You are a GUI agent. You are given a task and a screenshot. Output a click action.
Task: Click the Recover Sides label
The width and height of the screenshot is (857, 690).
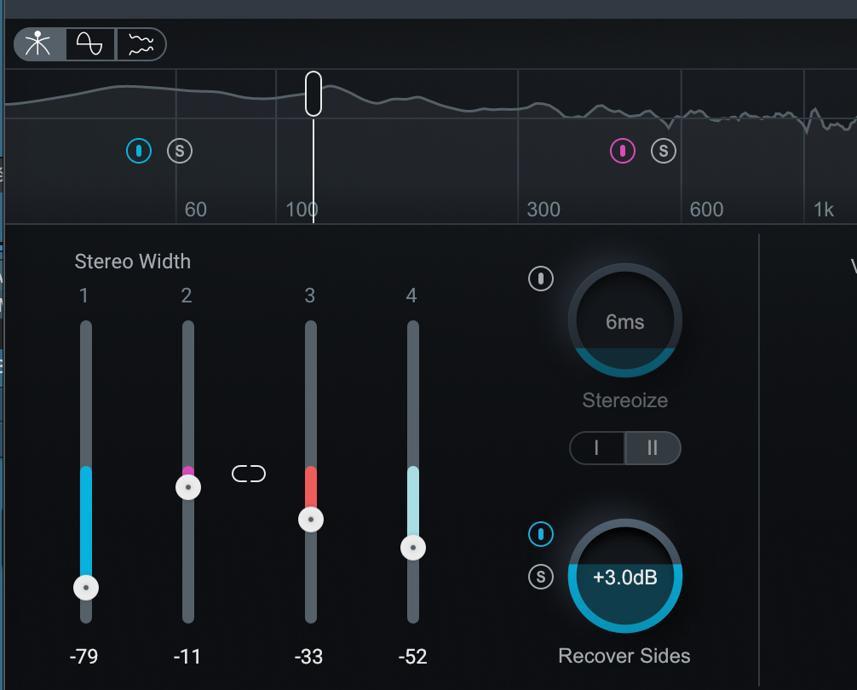click(624, 656)
